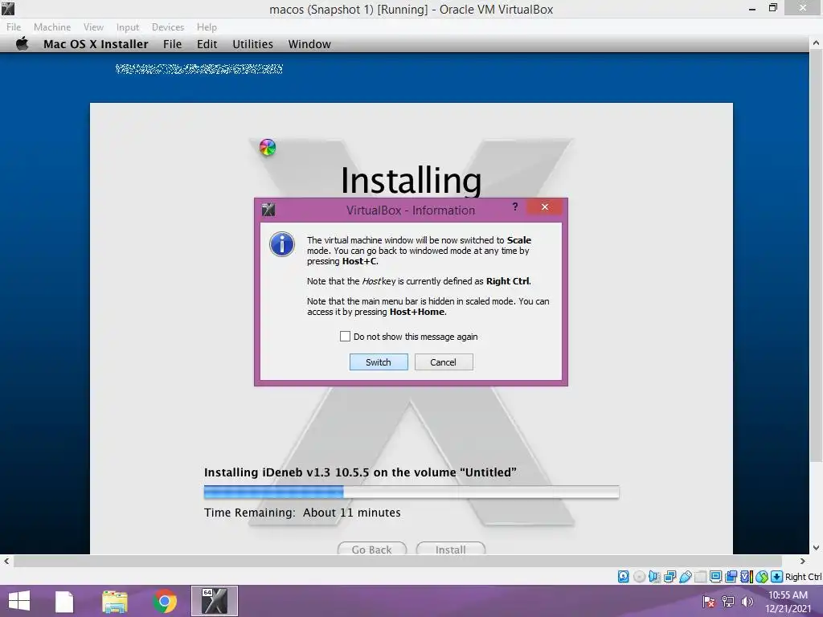Open the Action Center flag tray icon
Screen dimensions: 823x617
708,601
